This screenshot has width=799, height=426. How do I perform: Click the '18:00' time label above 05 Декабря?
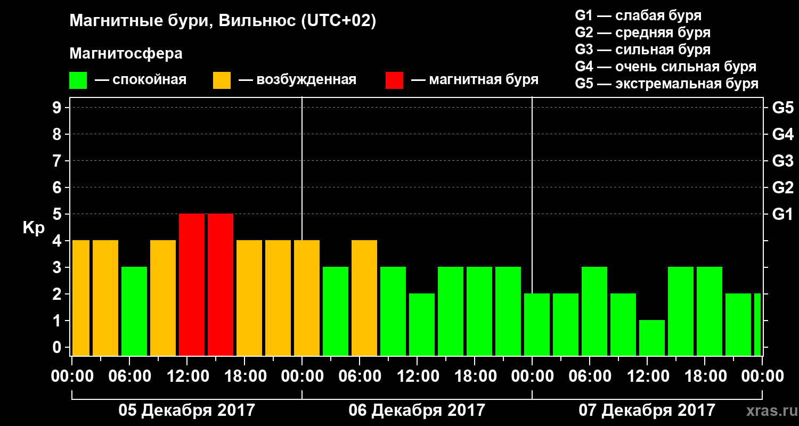click(244, 376)
